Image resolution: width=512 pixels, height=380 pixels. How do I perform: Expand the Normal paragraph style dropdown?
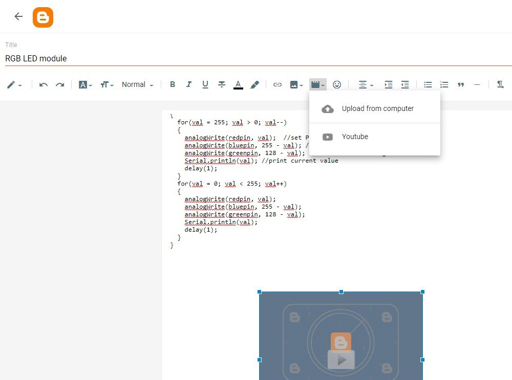point(137,84)
